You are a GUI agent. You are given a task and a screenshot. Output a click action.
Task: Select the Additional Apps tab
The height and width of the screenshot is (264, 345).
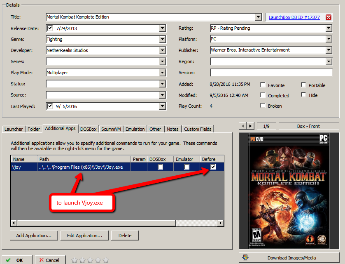pyautogui.click(x=60, y=128)
